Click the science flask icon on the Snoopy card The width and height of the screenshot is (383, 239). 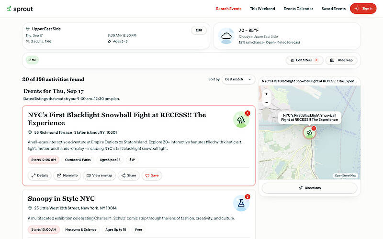click(241, 203)
